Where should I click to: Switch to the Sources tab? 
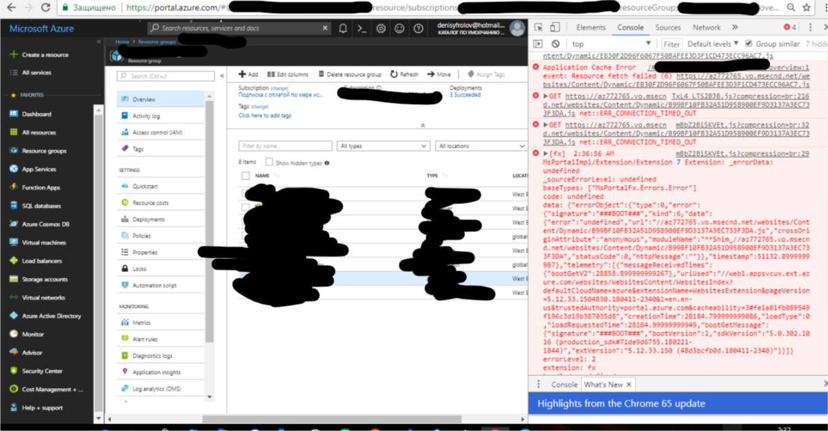click(667, 28)
